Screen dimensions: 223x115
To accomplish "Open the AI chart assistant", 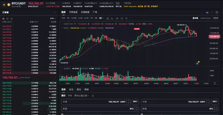I will coord(207,13).
